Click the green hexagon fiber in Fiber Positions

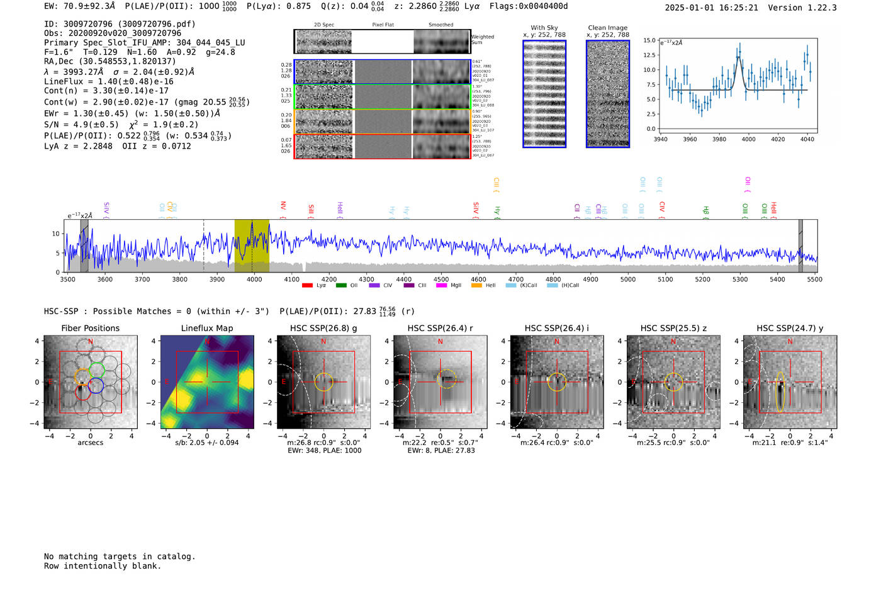point(96,370)
